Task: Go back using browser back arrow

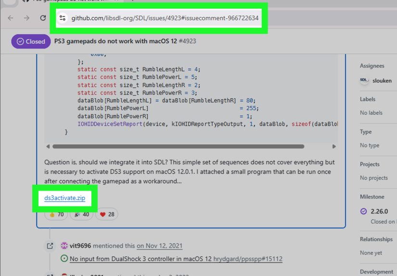Action: 11,18
